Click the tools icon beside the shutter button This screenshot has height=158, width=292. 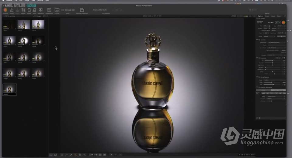280,22
